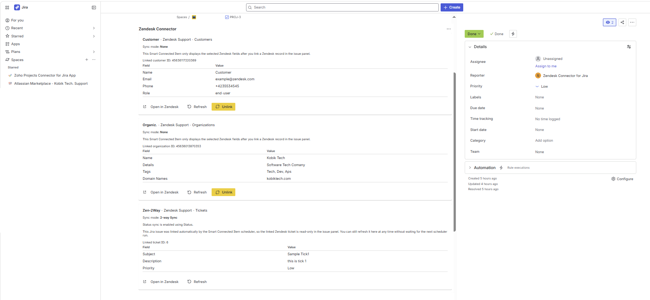Click No time logged value
The width and height of the screenshot is (650, 300).
coord(548,119)
